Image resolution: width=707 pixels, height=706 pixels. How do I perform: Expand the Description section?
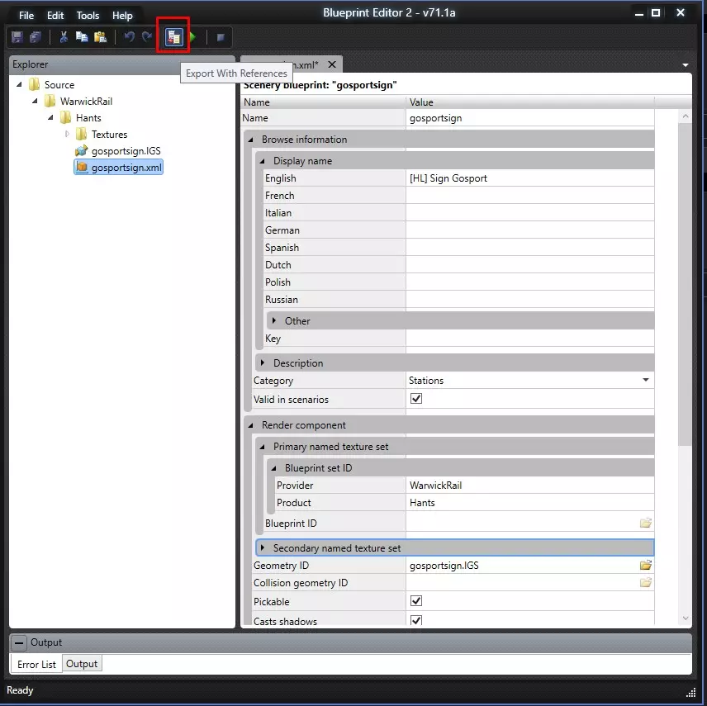coord(263,363)
